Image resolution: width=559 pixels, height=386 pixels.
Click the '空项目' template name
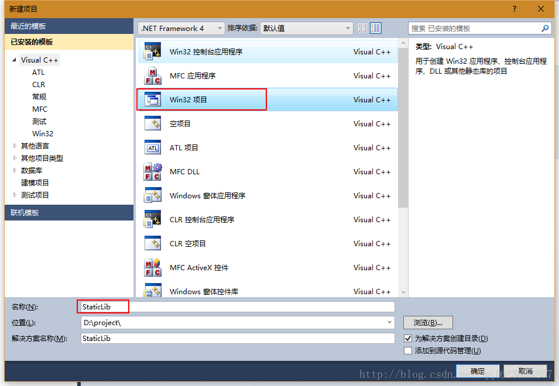(x=180, y=123)
